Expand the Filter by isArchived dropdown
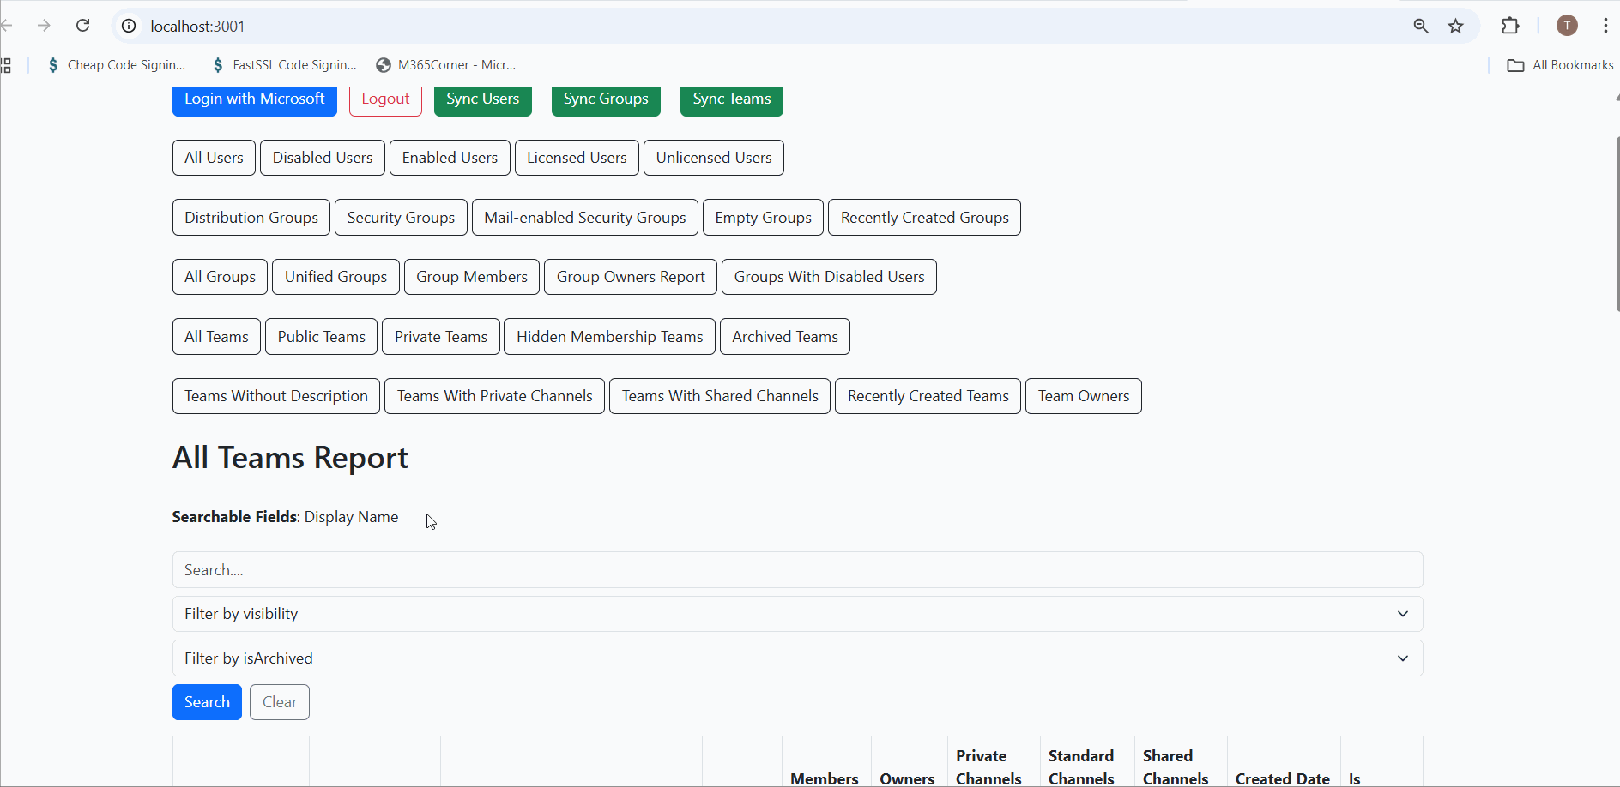 pyautogui.click(x=797, y=658)
